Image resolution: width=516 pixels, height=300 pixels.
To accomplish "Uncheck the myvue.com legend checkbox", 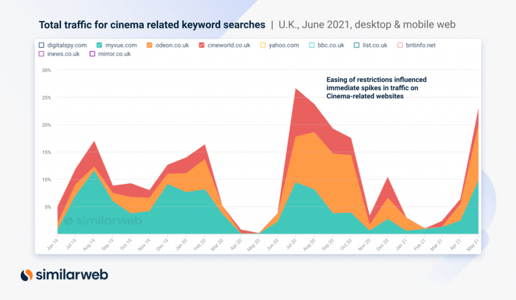I will point(99,45).
